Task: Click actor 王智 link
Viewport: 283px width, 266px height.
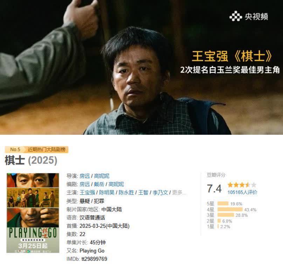Action: pyautogui.click(x=143, y=192)
